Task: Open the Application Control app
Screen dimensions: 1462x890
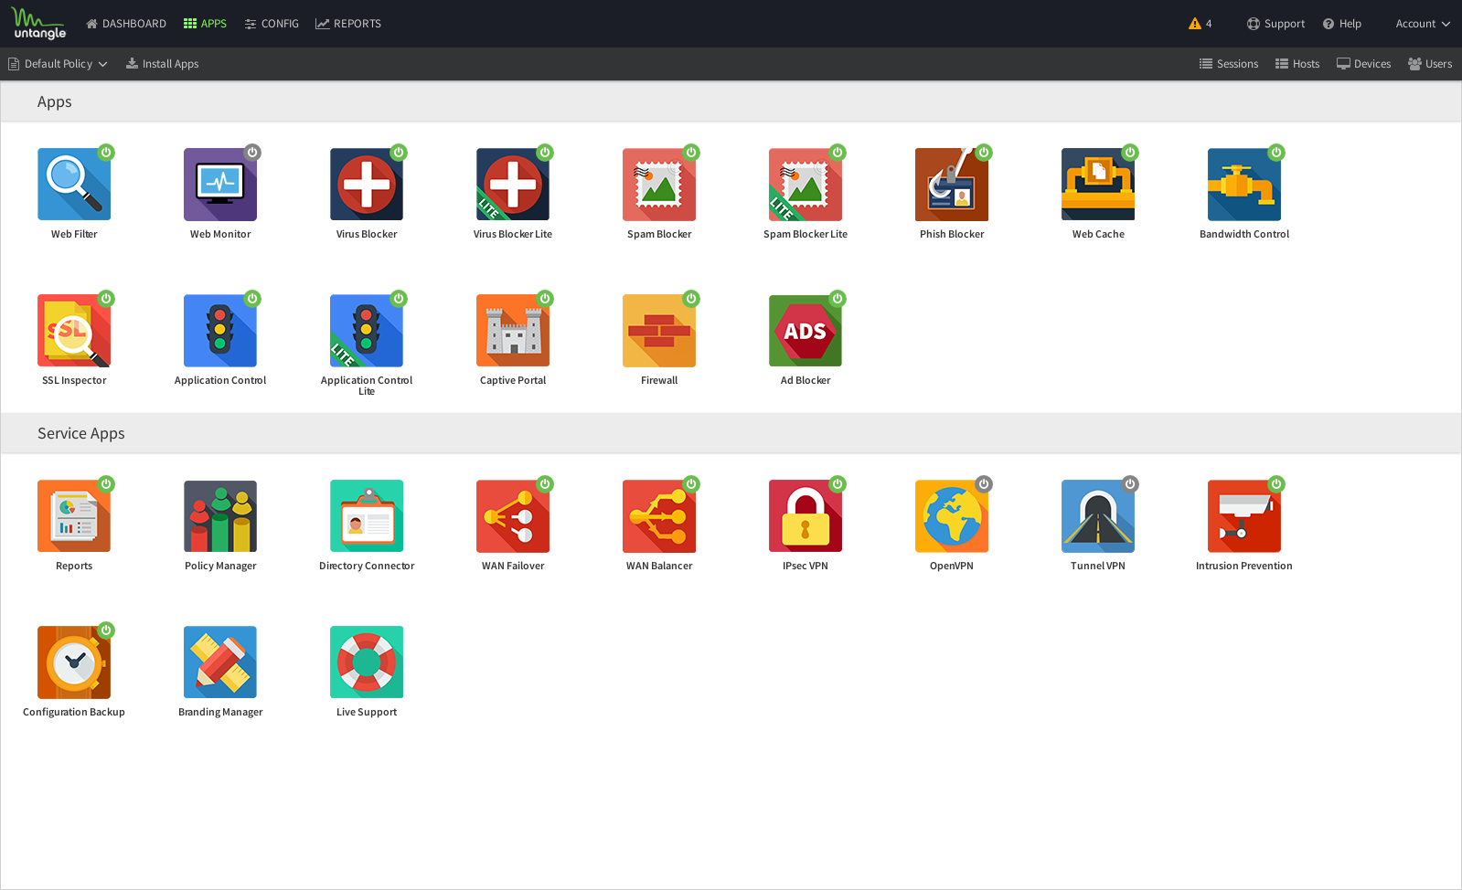Action: 220,331
